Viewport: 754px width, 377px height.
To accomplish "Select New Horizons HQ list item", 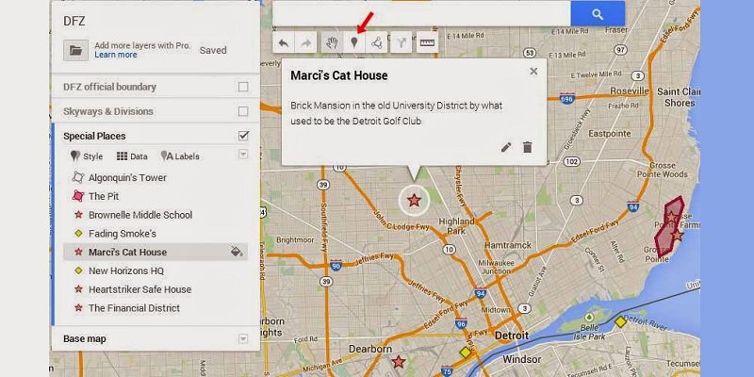I will tap(126, 270).
